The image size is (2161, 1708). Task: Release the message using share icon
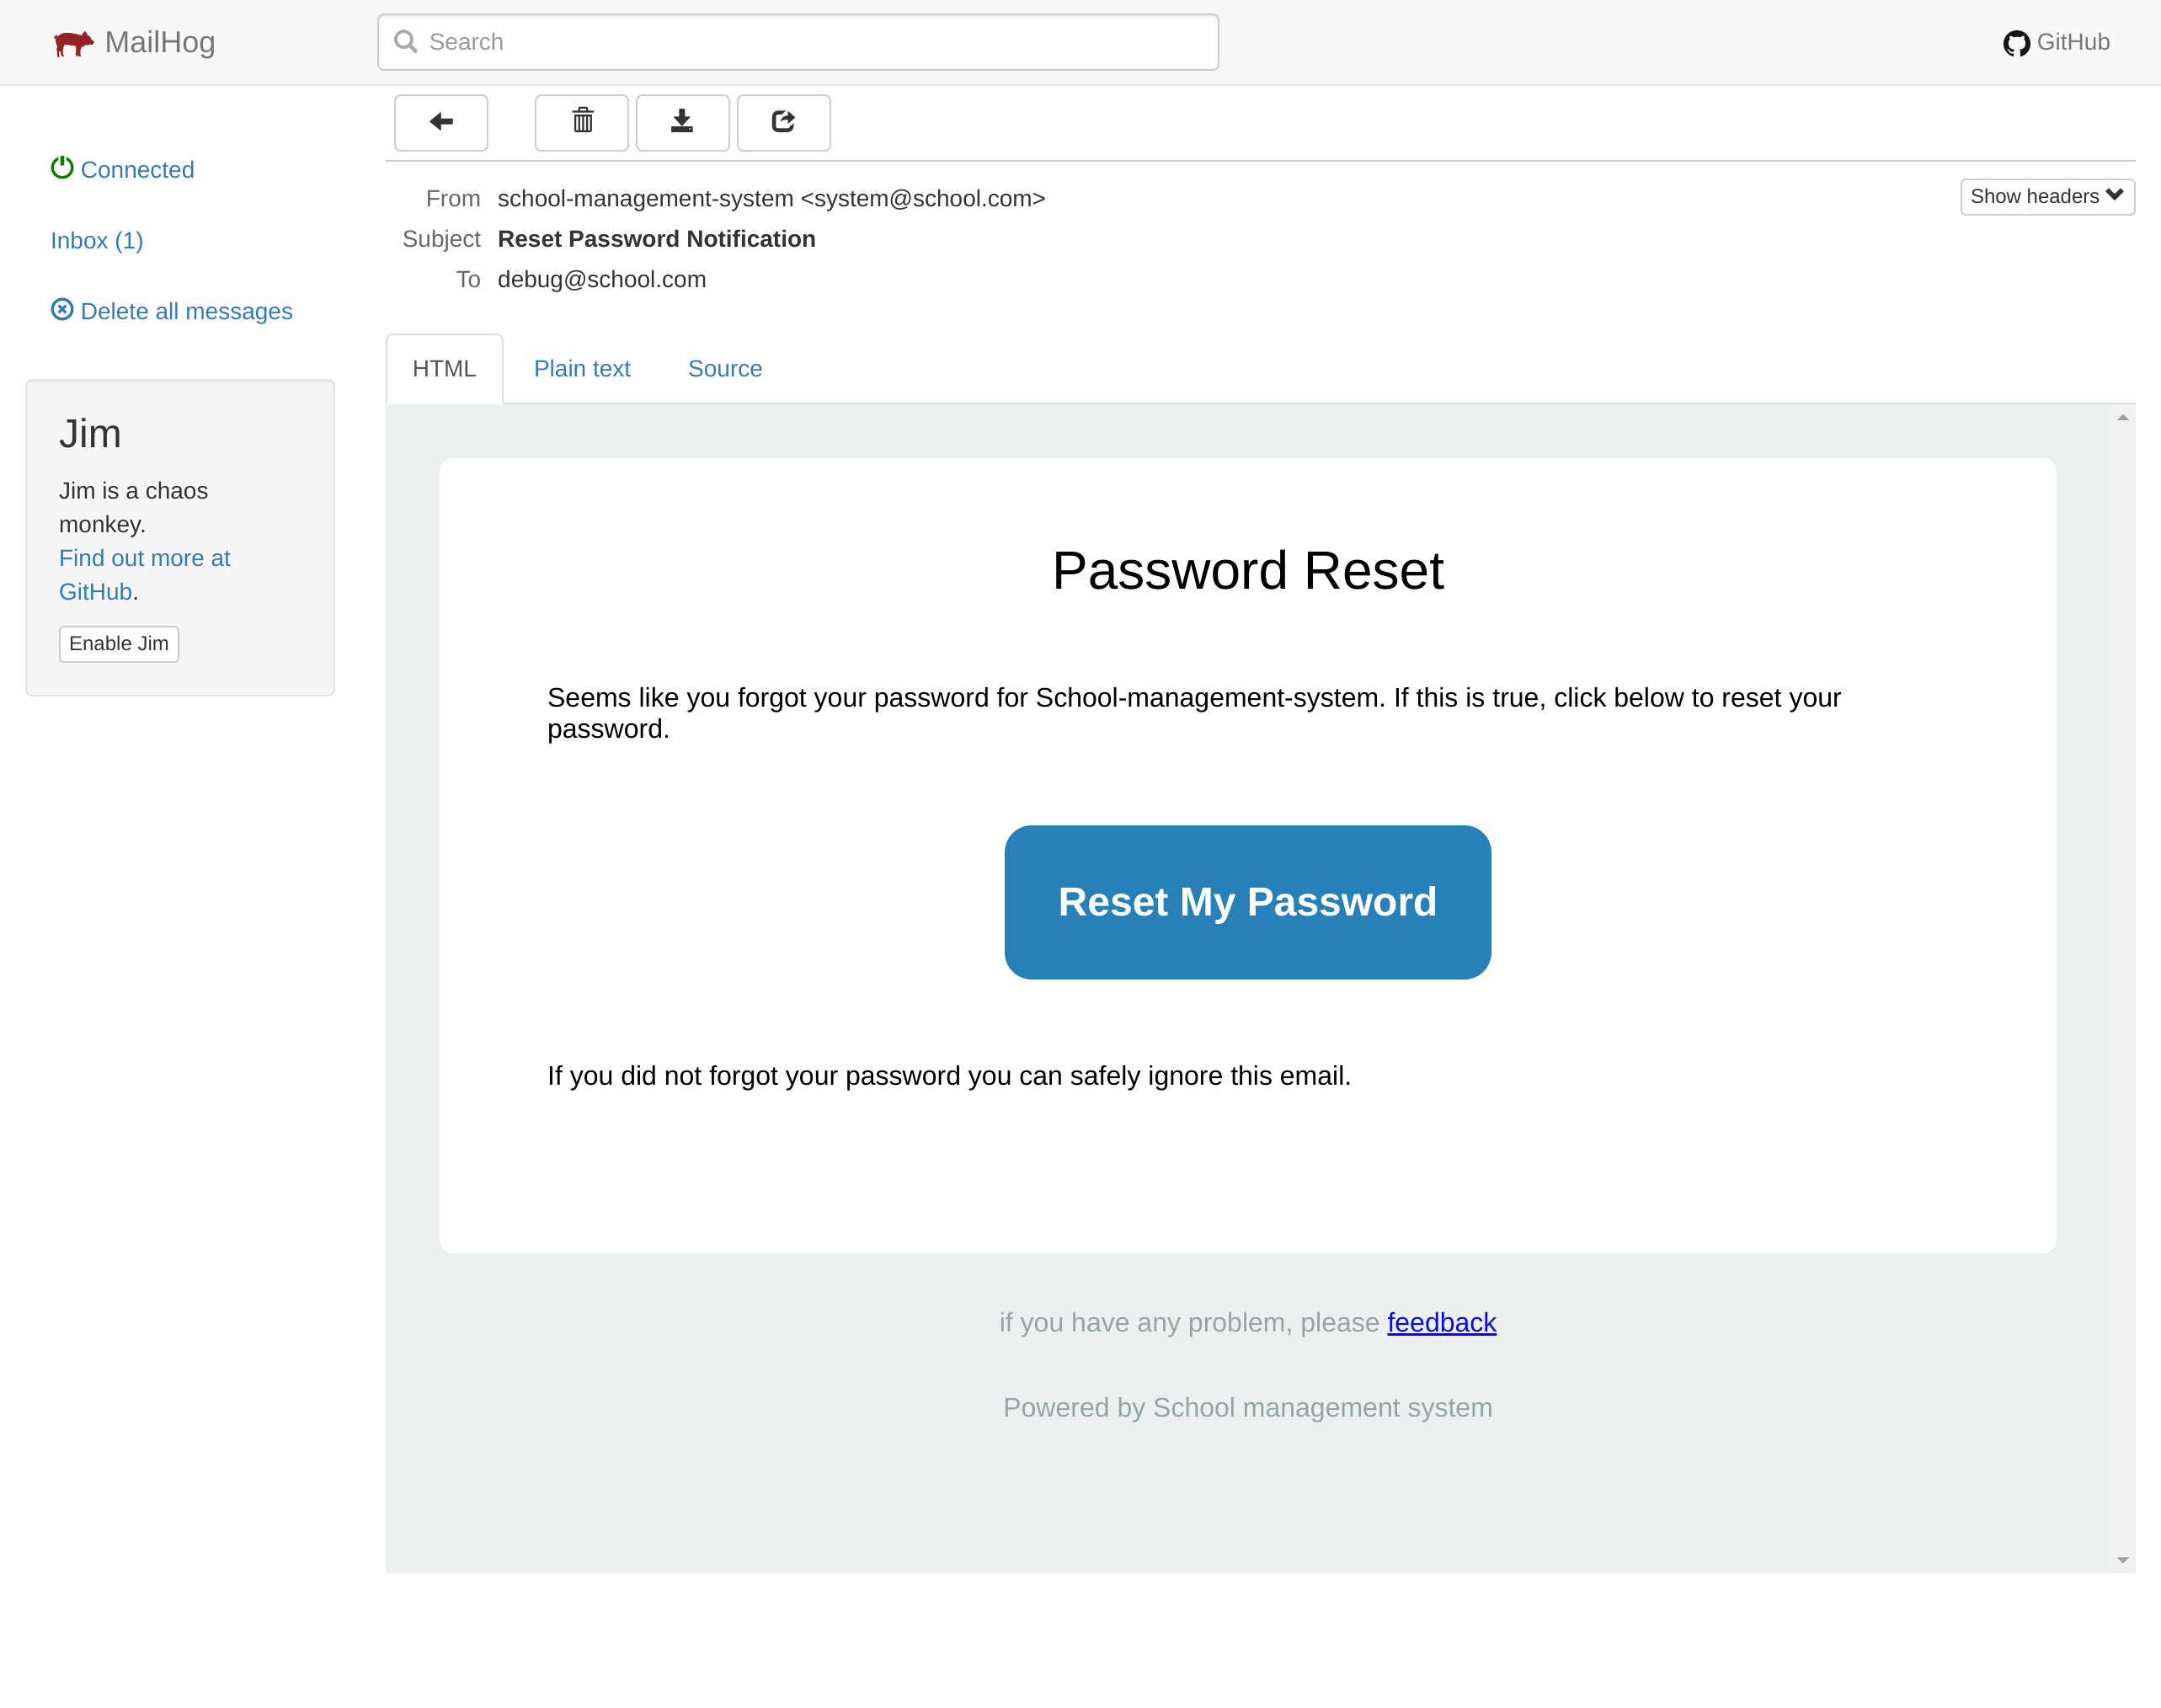point(783,122)
